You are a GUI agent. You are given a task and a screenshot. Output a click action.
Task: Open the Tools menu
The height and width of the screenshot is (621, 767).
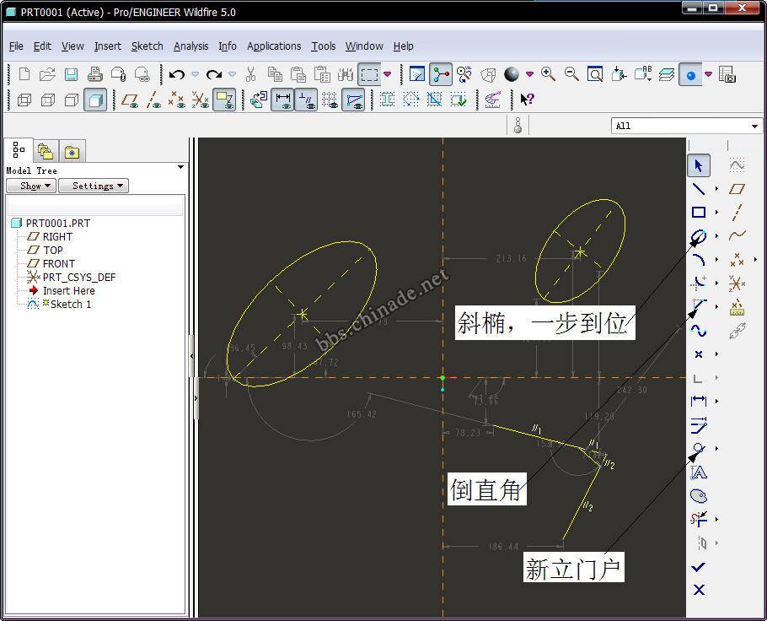coord(324,46)
